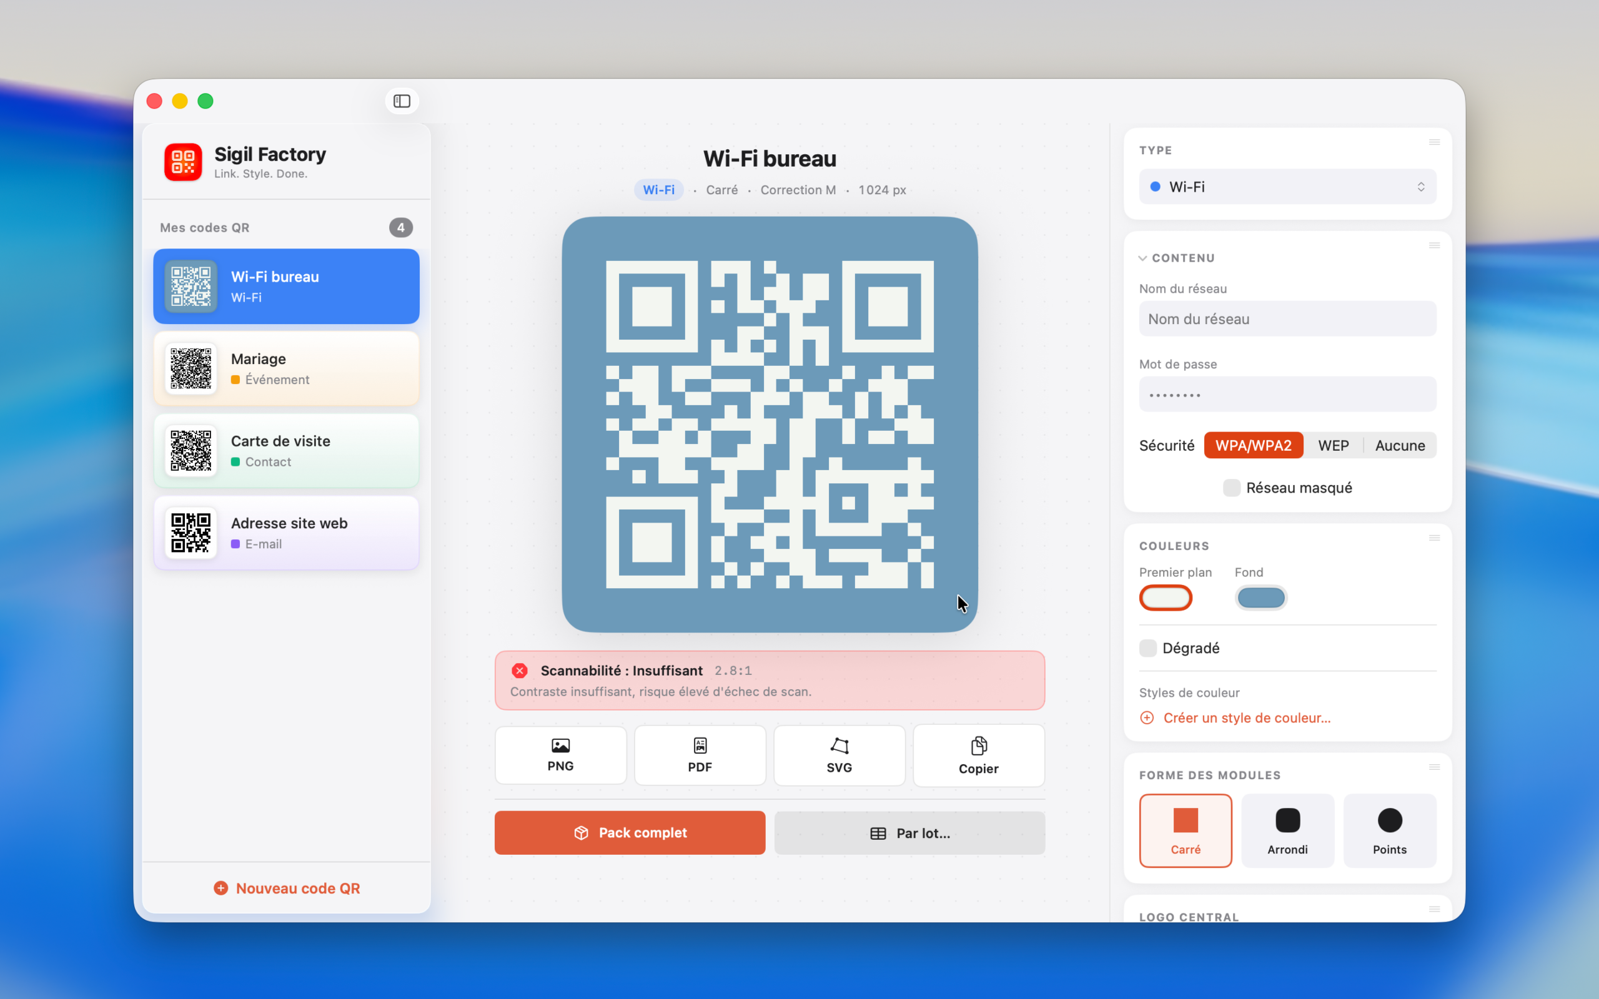Image resolution: width=1599 pixels, height=999 pixels.
Task: Click the Correction M label
Action: pos(798,190)
